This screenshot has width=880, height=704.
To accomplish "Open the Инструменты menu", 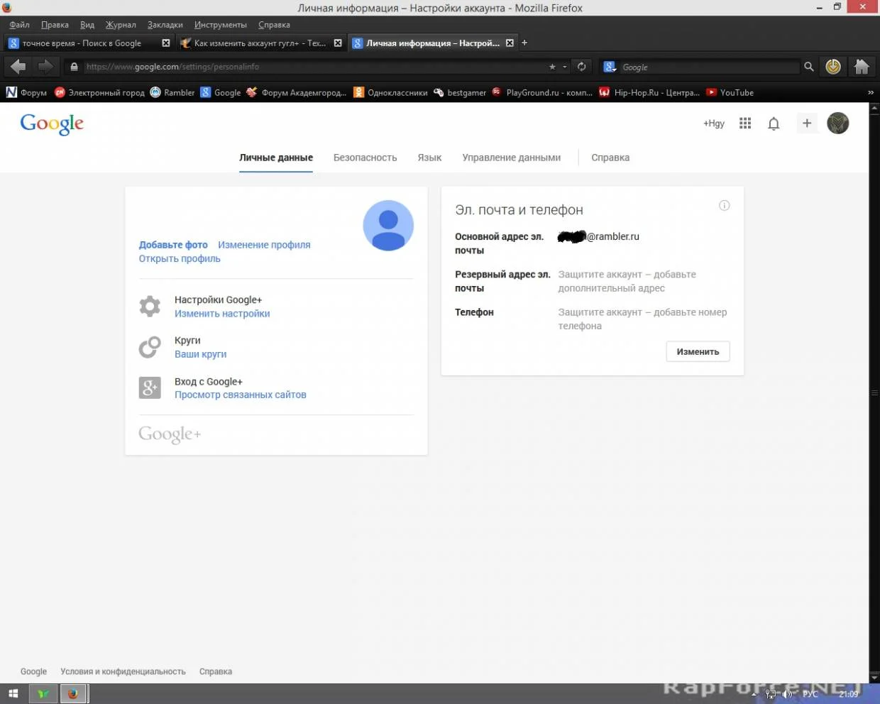I will 221,25.
